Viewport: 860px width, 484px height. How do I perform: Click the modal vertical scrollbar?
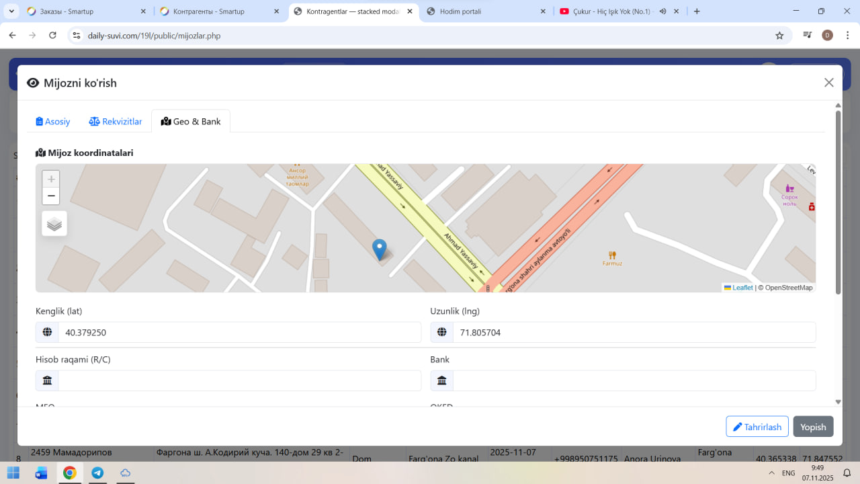click(838, 202)
